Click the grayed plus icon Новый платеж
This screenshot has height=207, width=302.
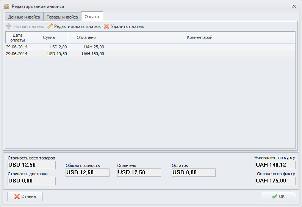point(9,27)
